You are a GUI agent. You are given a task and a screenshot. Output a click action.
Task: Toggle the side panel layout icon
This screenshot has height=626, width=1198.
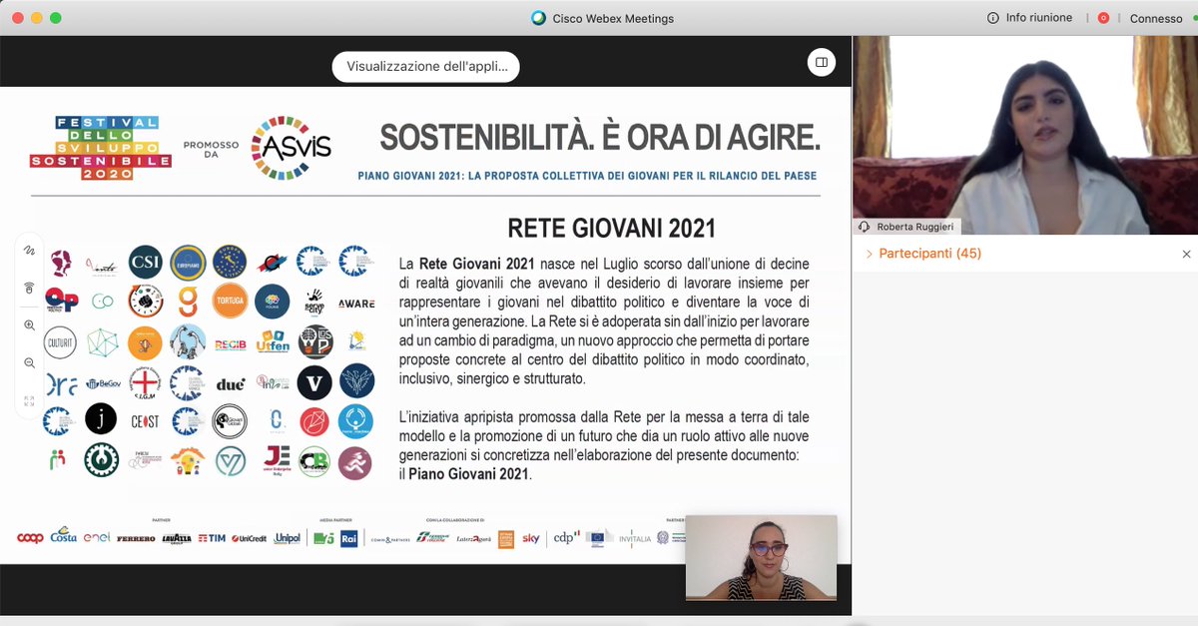coord(822,62)
